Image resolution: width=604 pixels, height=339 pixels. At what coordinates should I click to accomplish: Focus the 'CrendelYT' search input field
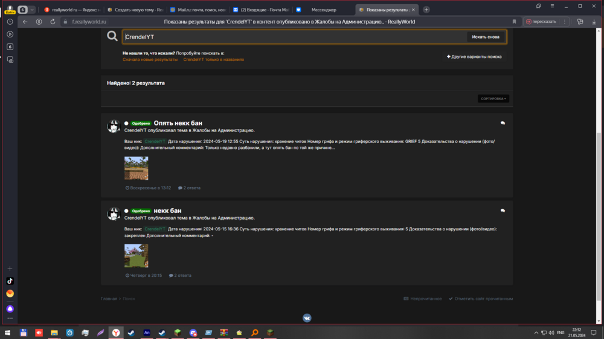click(295, 37)
